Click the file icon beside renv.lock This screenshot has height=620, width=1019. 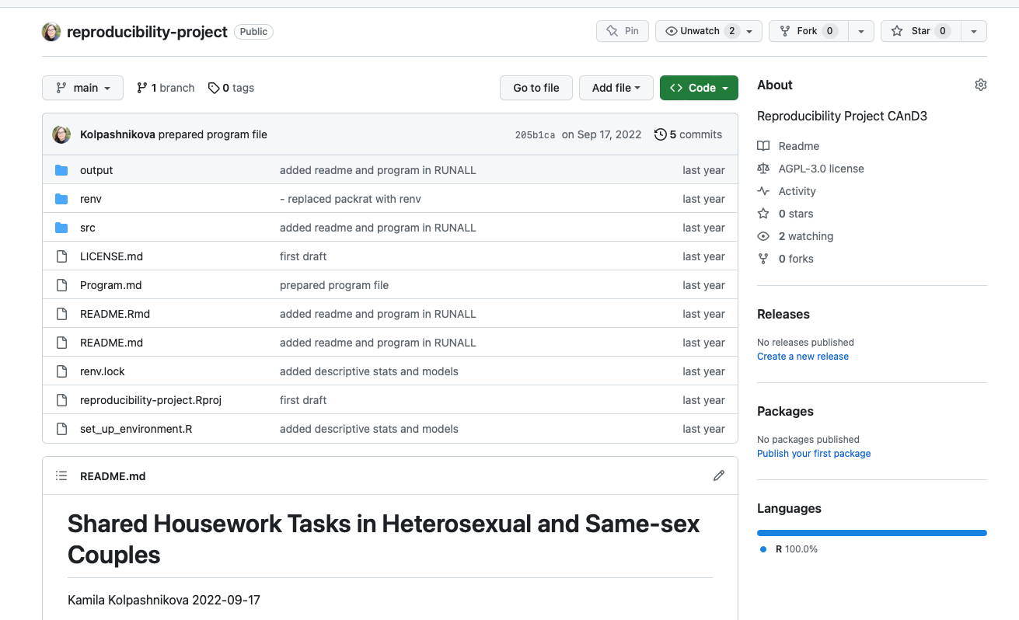[x=61, y=371]
